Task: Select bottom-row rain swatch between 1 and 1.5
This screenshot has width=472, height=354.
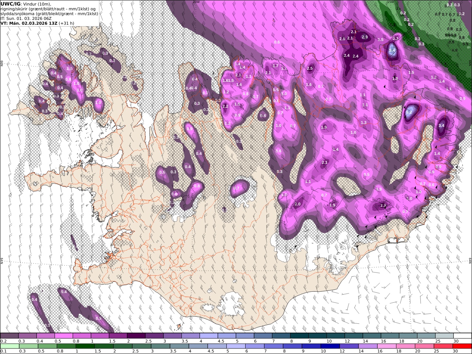Action: tap(85, 346)
